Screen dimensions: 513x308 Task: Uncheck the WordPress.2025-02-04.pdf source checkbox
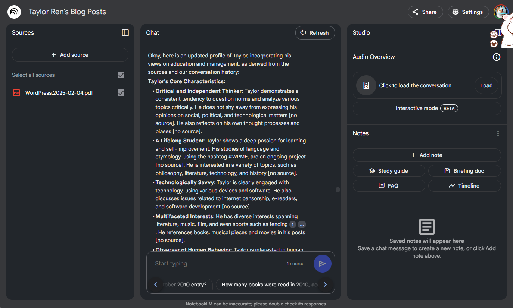121,93
